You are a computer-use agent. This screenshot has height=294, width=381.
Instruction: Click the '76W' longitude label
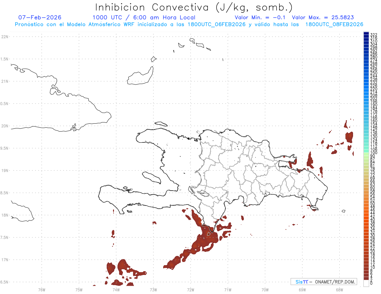point(42,289)
